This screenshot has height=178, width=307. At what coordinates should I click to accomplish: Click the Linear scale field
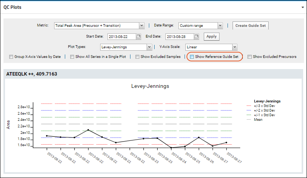click(x=209, y=47)
